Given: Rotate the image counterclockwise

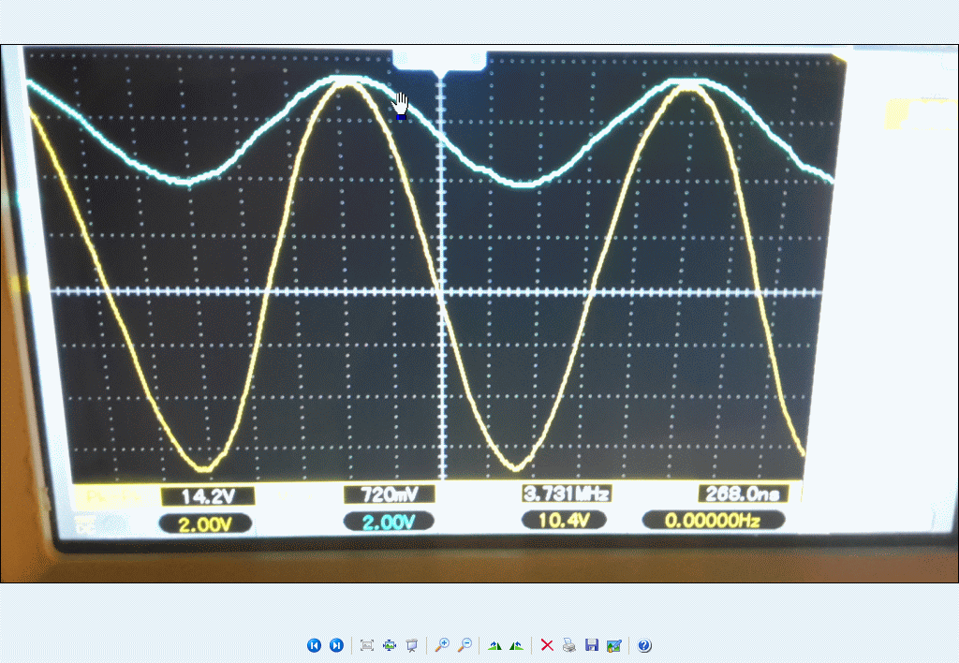Looking at the screenshot, I should [516, 645].
